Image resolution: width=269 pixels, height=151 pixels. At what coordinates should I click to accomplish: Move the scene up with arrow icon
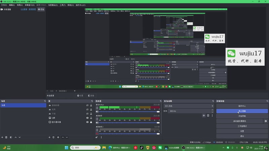[x=15, y=137]
